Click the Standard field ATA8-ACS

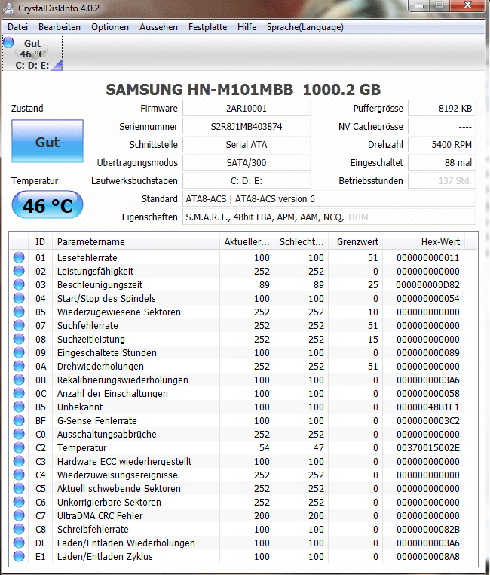pos(329,198)
